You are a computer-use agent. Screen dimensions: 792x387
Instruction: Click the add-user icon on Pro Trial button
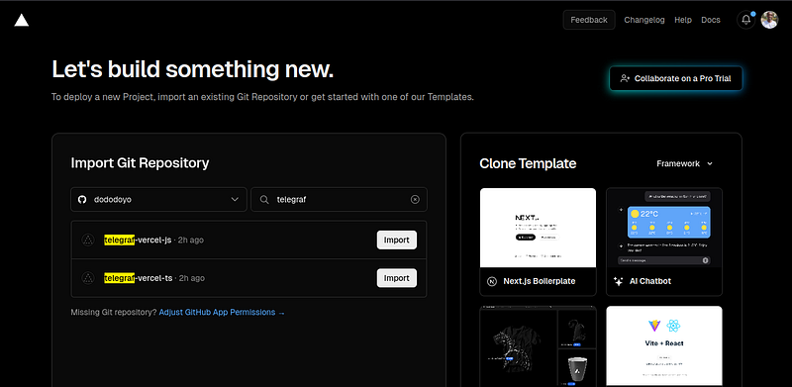tap(625, 78)
